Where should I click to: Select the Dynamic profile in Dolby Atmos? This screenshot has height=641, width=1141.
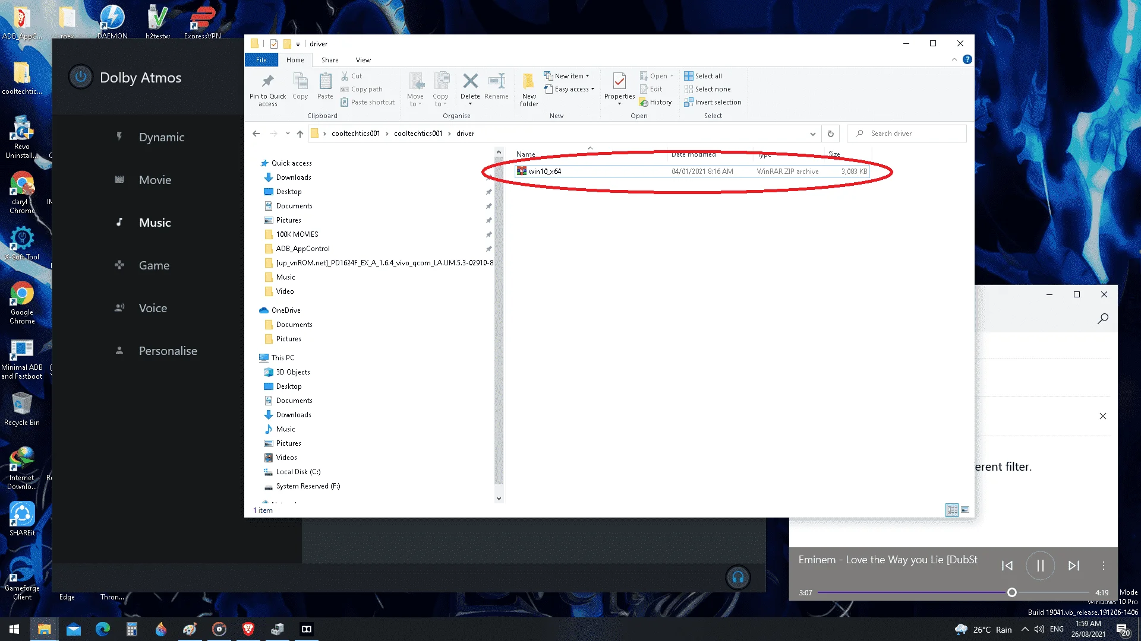[x=162, y=137]
